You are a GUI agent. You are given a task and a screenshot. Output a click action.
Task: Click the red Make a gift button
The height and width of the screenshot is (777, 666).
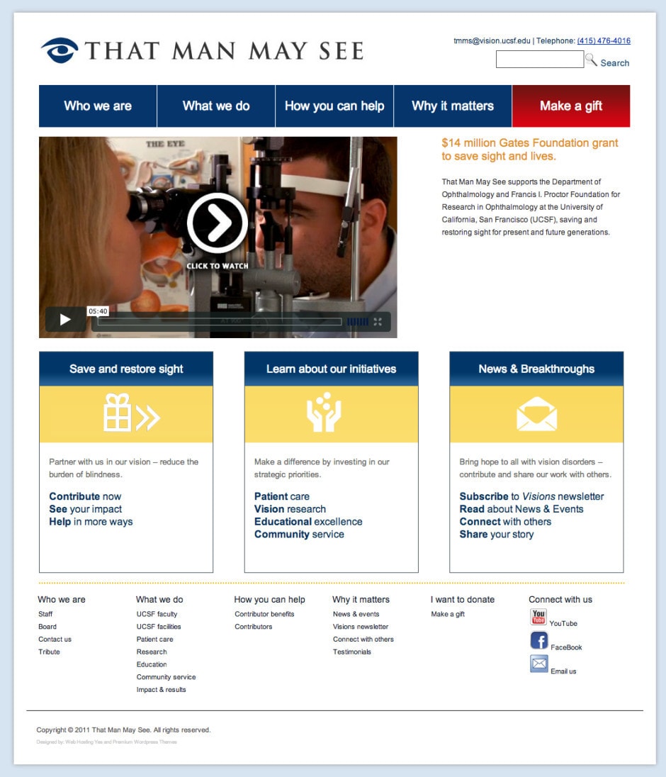570,106
